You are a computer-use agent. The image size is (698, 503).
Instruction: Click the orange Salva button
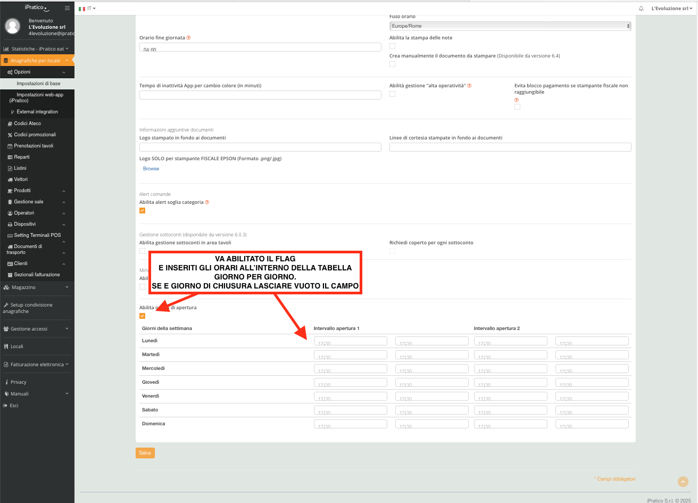(x=145, y=453)
